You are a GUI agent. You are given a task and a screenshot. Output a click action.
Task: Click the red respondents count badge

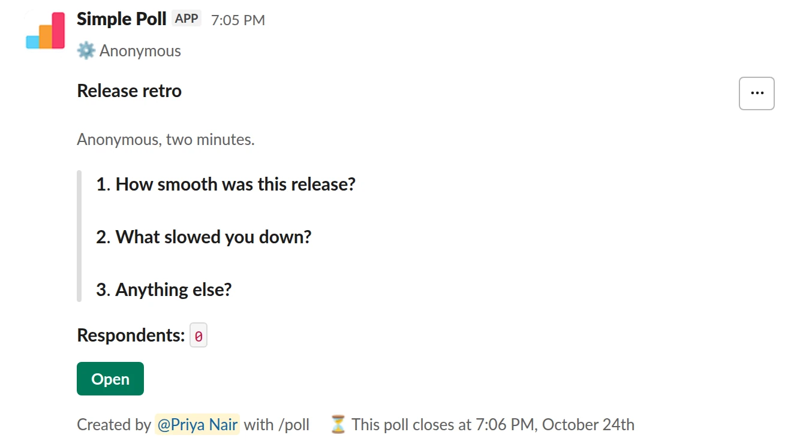(x=198, y=336)
